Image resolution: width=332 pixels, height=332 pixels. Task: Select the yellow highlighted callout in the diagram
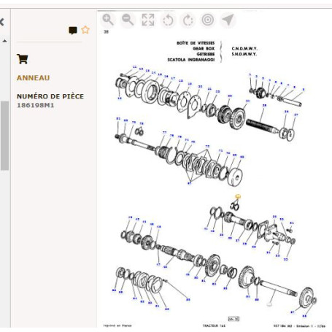238,196
